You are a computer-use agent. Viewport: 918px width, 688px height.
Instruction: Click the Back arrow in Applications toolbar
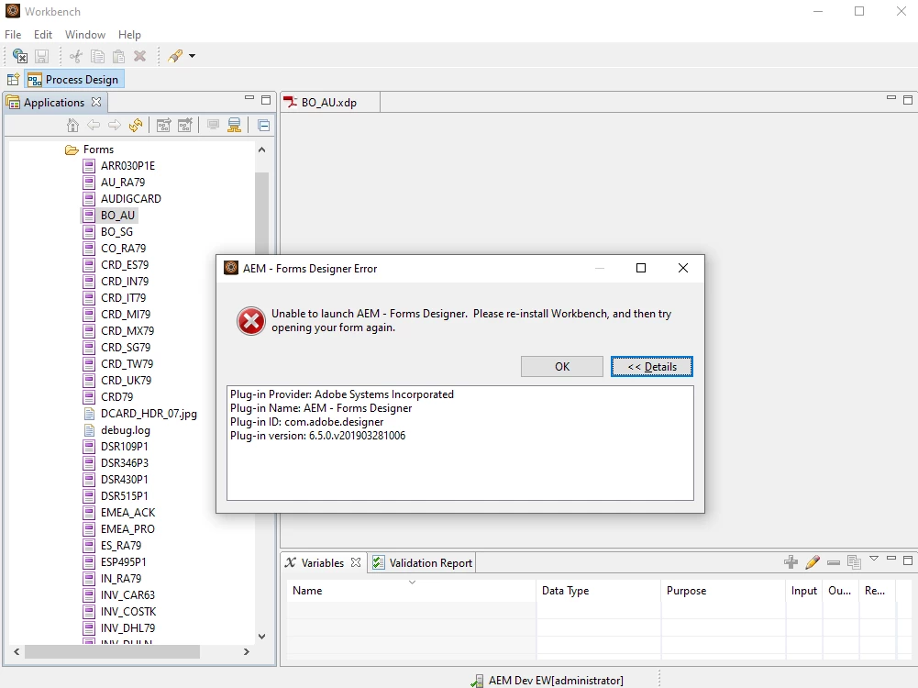(x=94, y=125)
